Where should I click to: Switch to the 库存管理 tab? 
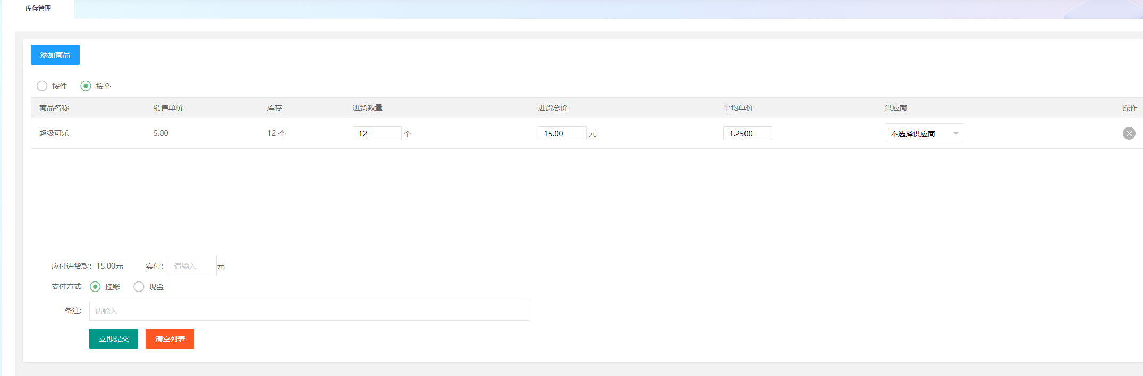[x=38, y=8]
